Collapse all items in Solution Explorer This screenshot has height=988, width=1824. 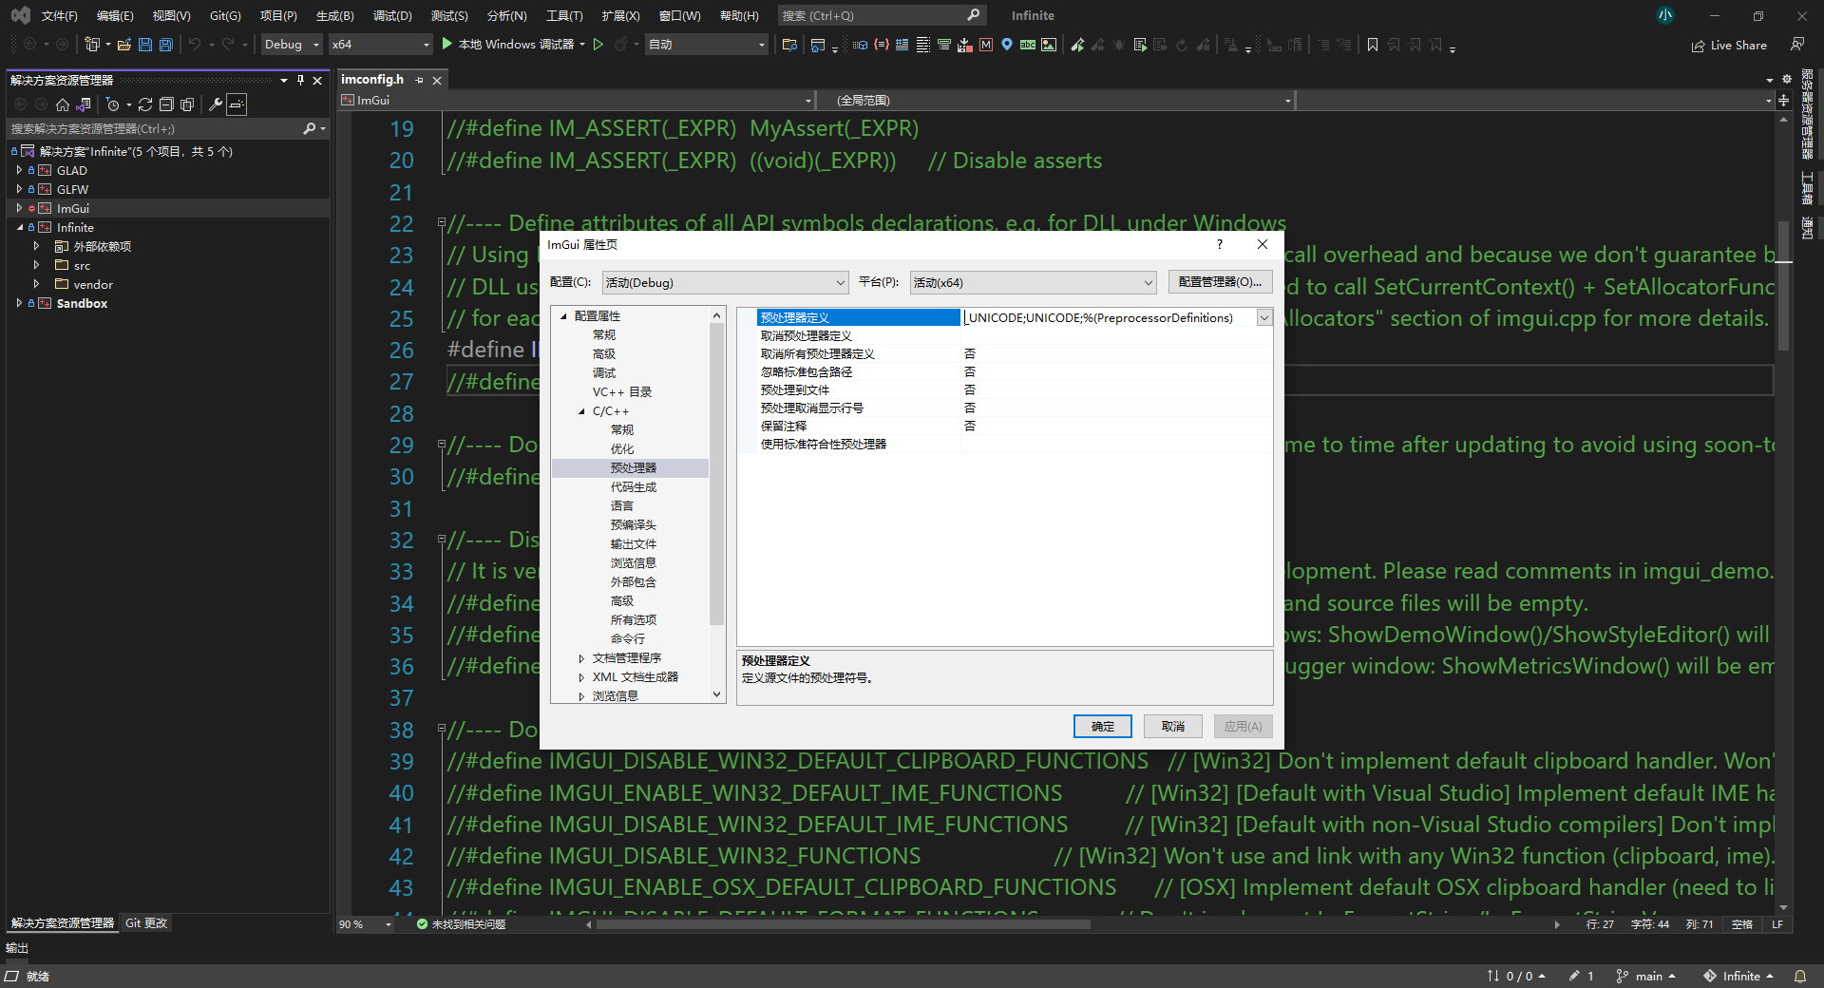point(166,104)
